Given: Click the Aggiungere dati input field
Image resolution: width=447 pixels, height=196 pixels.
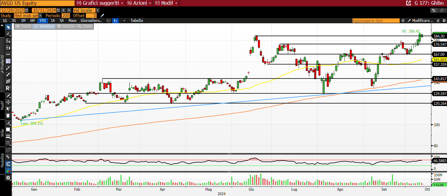Looking at the screenshot, I should point(376,20).
